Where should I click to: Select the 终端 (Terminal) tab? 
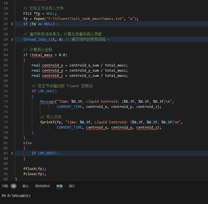(59, 186)
